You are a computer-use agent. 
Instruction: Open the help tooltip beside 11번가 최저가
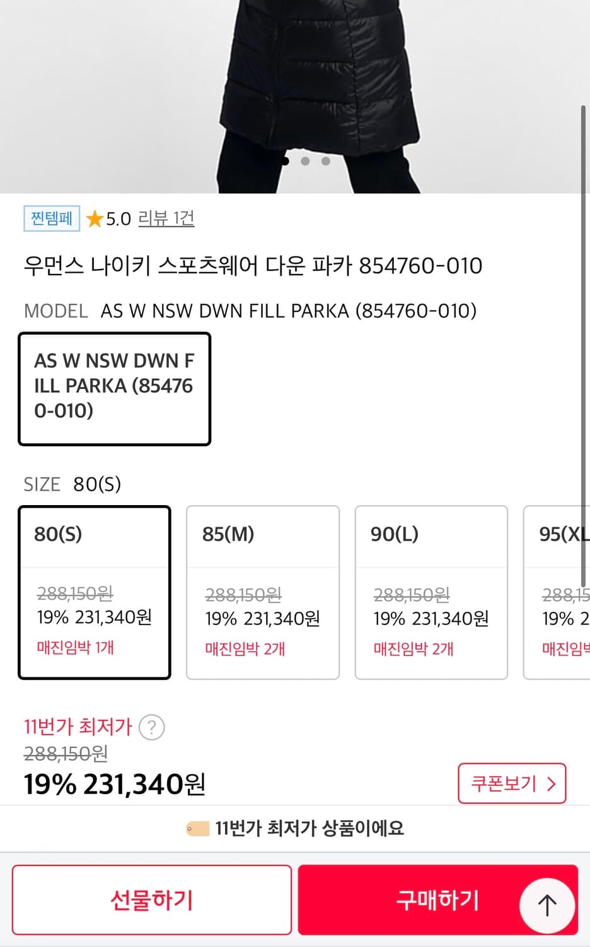coord(151,727)
